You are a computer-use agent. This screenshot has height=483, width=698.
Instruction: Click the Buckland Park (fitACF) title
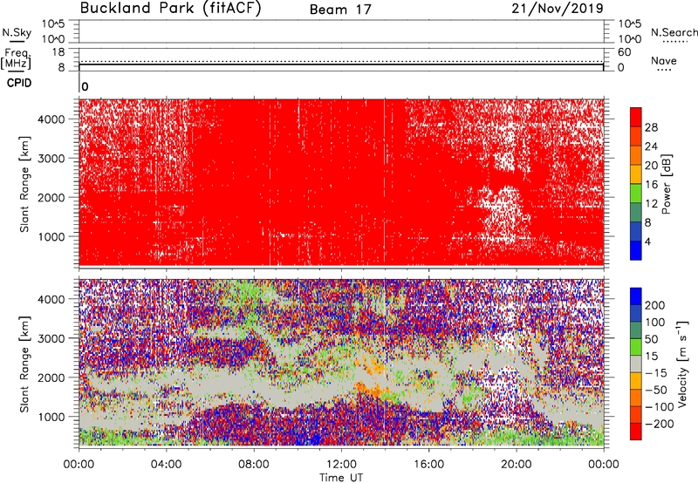(x=170, y=9)
